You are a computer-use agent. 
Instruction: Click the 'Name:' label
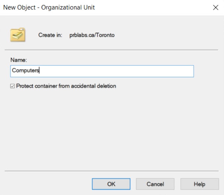tap(18, 60)
